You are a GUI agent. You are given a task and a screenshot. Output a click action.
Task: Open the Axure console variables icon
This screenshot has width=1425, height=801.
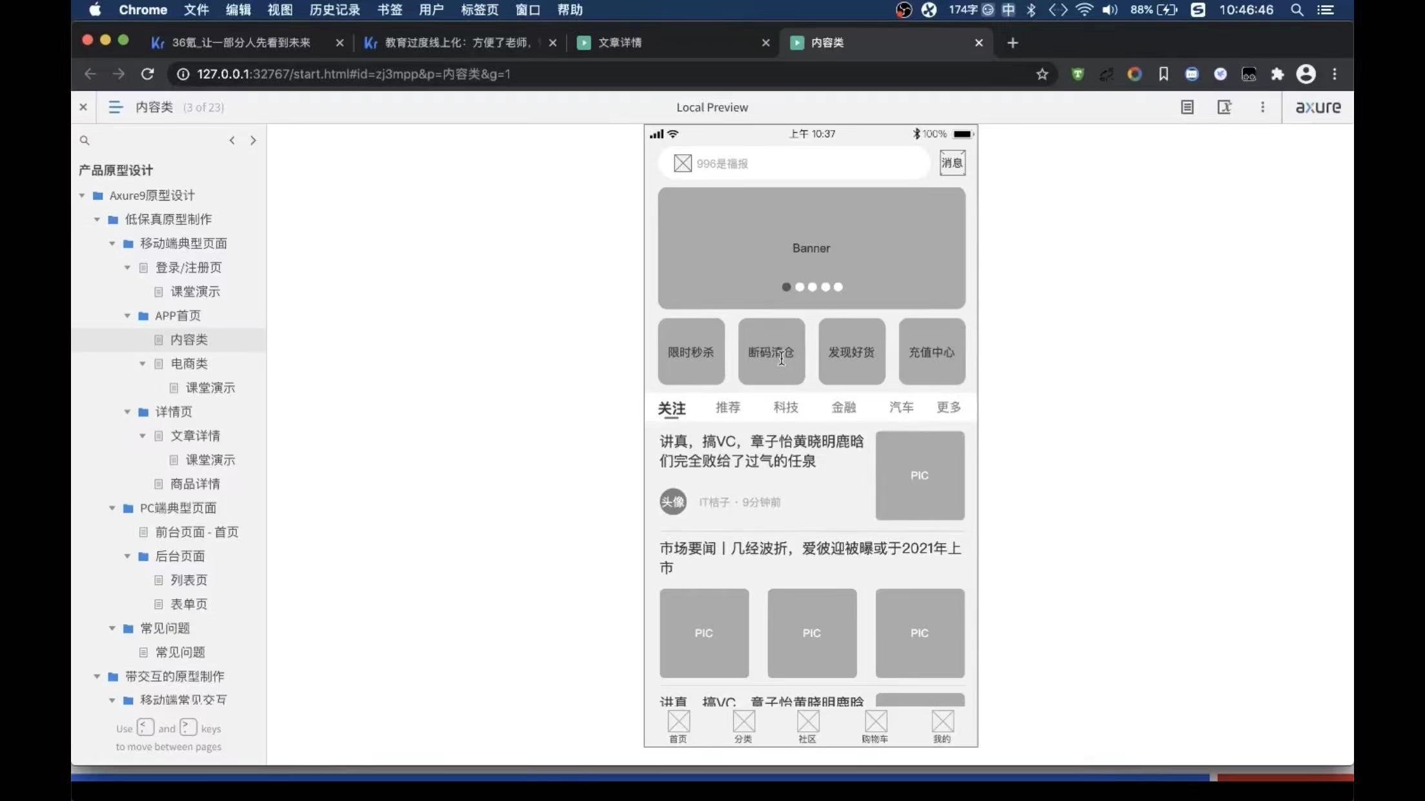point(1224,107)
